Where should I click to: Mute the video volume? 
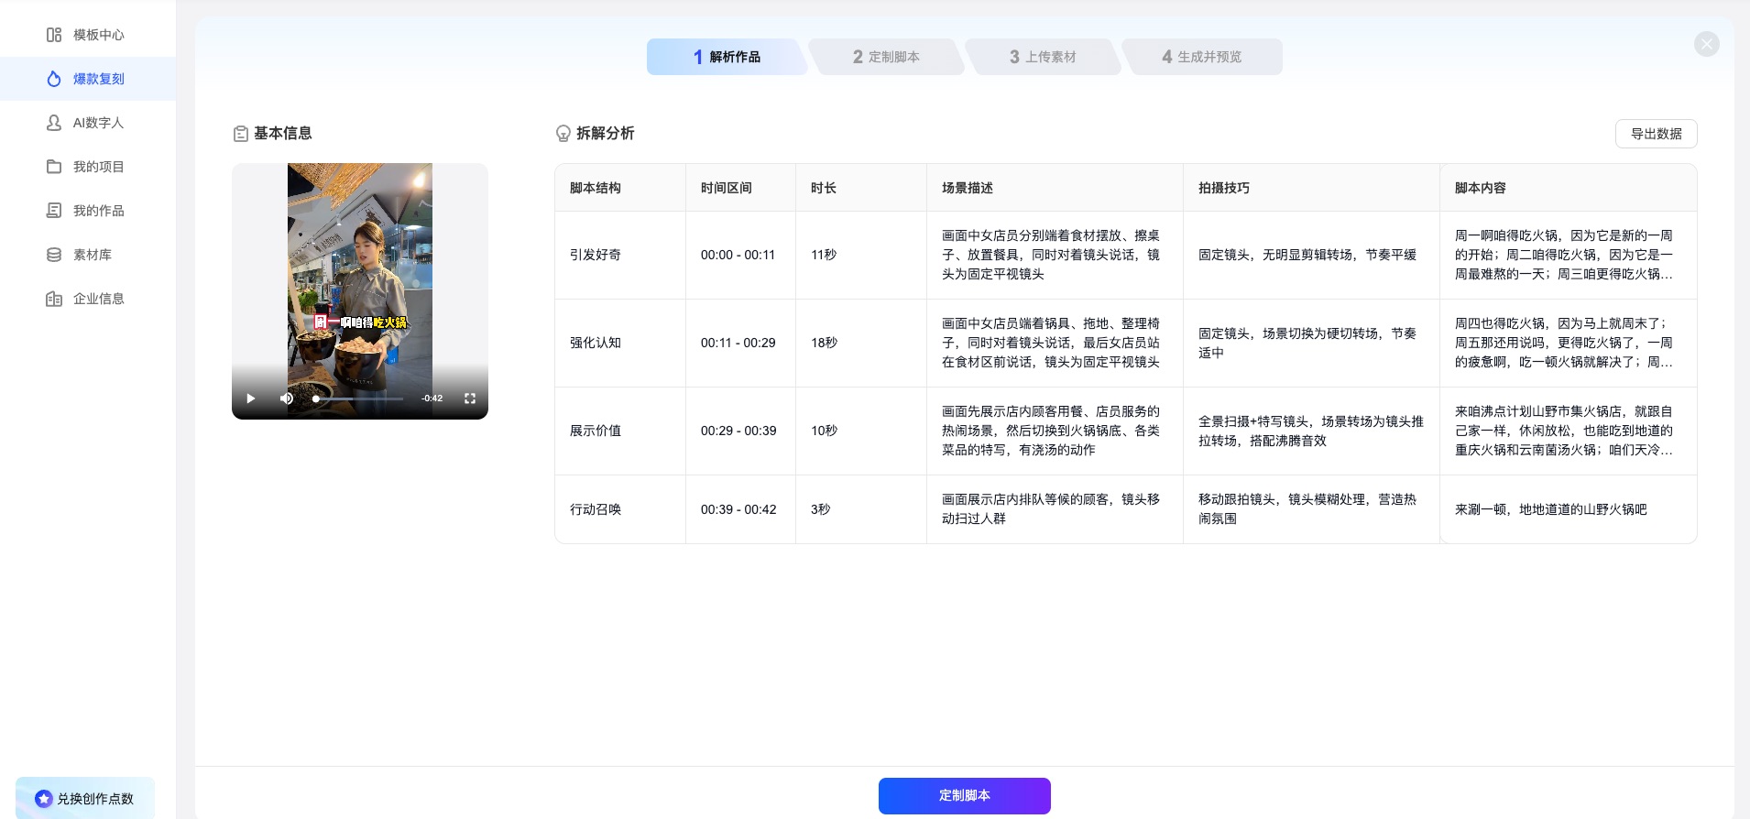pyautogui.click(x=287, y=399)
